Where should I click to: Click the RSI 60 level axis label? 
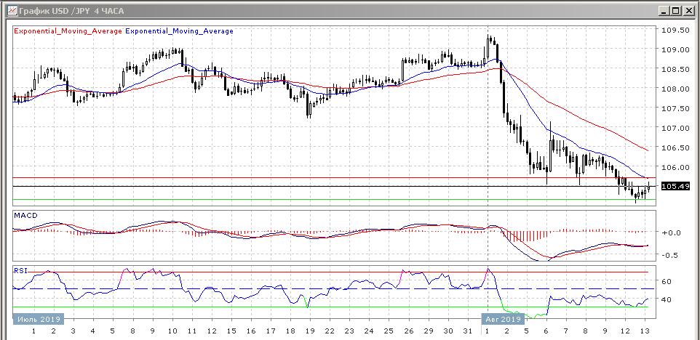point(666,281)
